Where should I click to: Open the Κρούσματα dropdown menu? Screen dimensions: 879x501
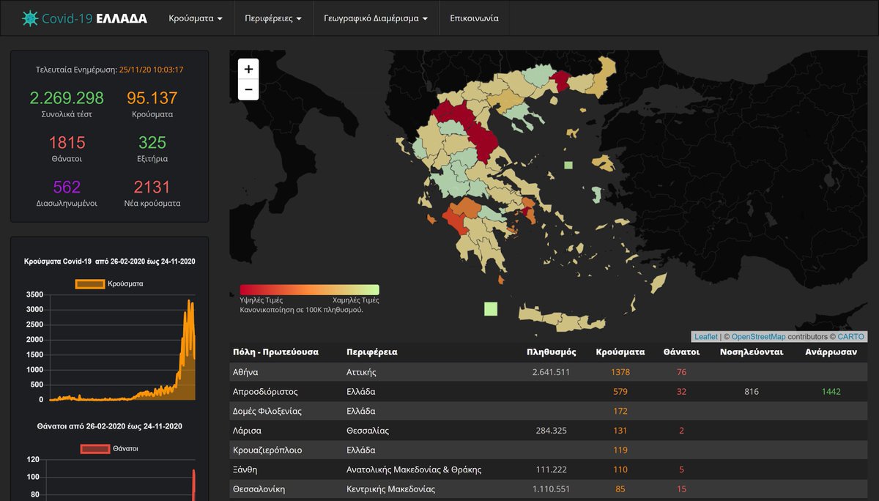pyautogui.click(x=196, y=18)
